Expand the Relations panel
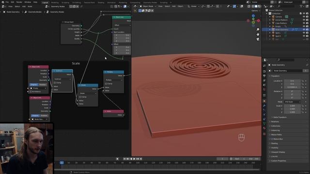This screenshot has width=310, height=174. tap(275, 121)
